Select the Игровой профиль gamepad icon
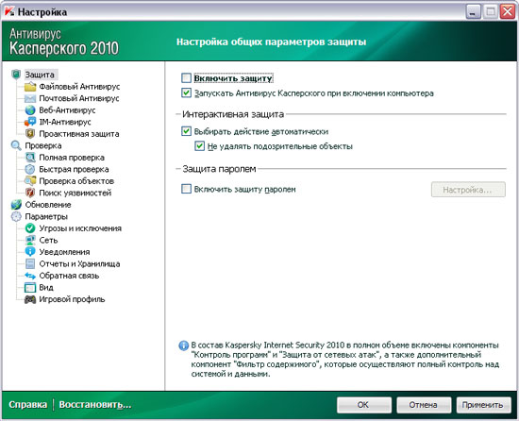519x421 pixels. (30, 299)
